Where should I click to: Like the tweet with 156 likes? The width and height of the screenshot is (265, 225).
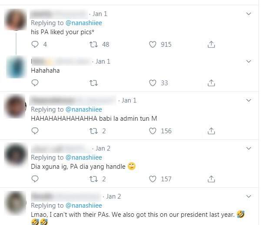(152, 131)
